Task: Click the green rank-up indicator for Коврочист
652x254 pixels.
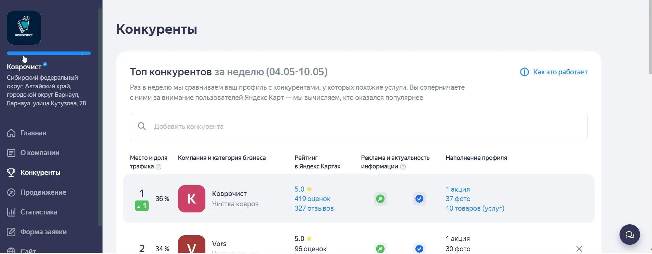Action: click(x=142, y=206)
